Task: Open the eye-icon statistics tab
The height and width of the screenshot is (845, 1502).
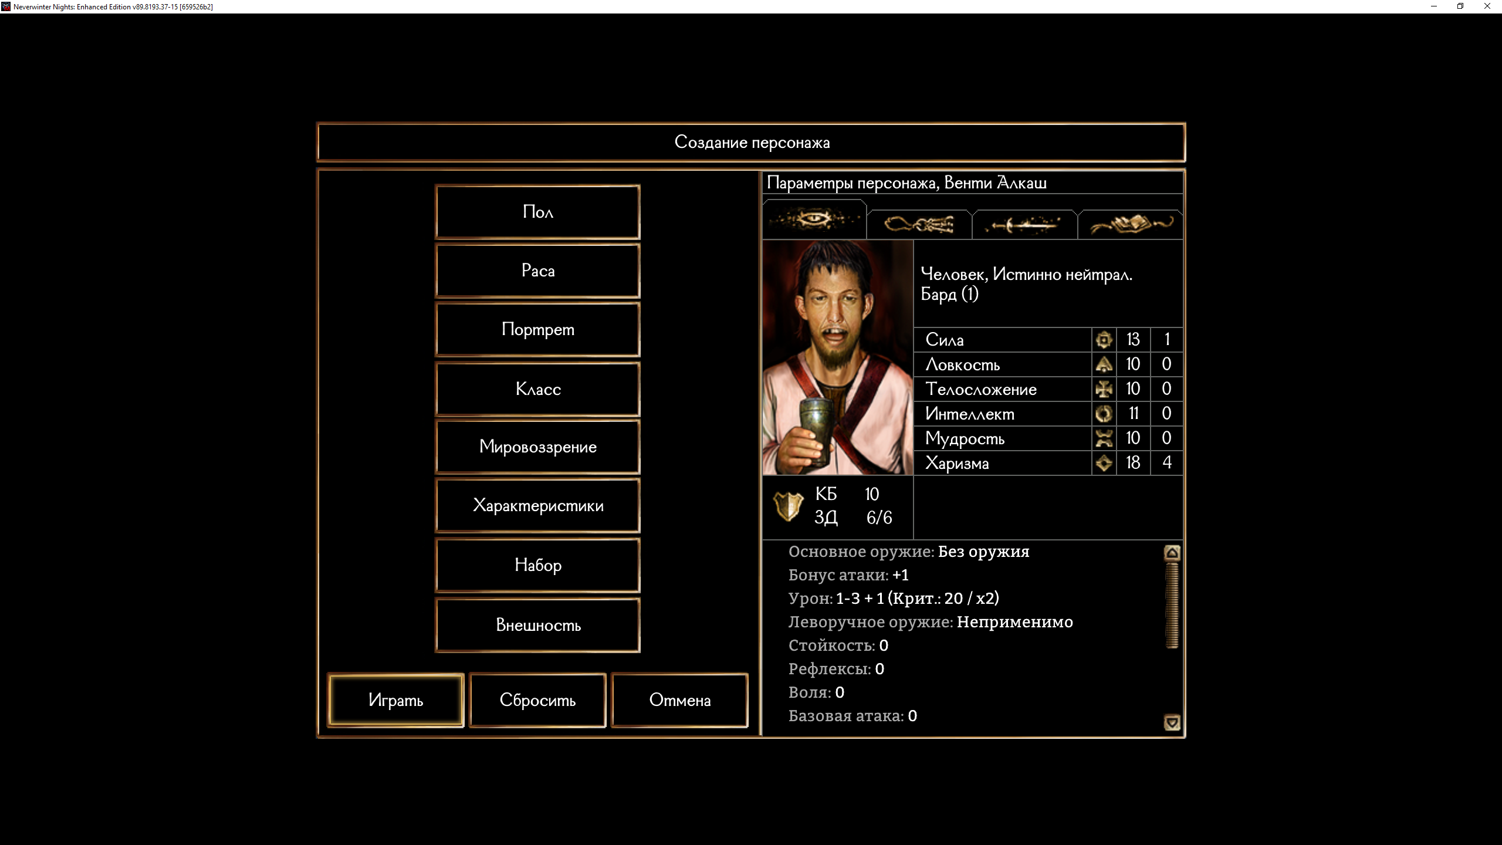Action: coord(814,221)
